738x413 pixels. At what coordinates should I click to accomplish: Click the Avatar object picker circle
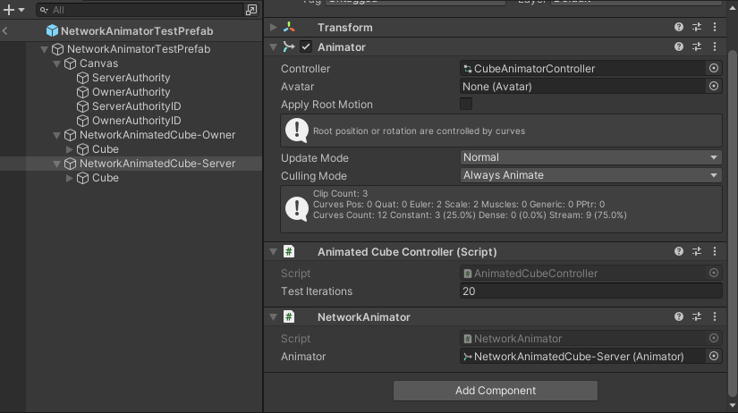(714, 87)
